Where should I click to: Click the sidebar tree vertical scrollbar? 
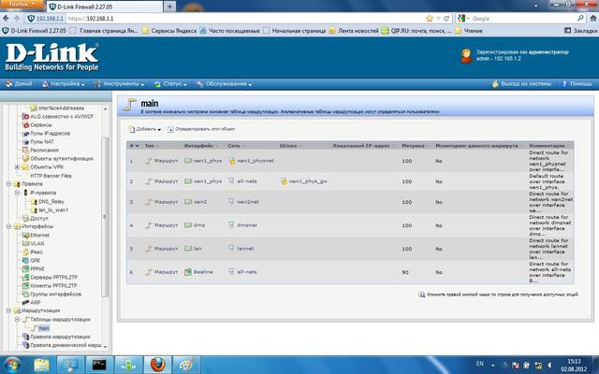click(x=105, y=216)
